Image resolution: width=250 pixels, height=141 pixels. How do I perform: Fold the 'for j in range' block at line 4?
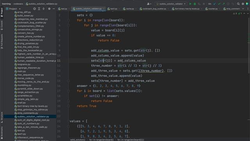coord(68,25)
